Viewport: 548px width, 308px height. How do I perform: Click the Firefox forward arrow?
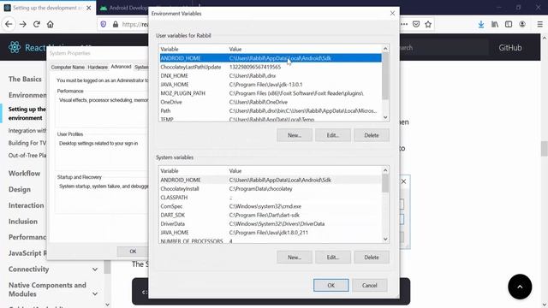pos(23,24)
